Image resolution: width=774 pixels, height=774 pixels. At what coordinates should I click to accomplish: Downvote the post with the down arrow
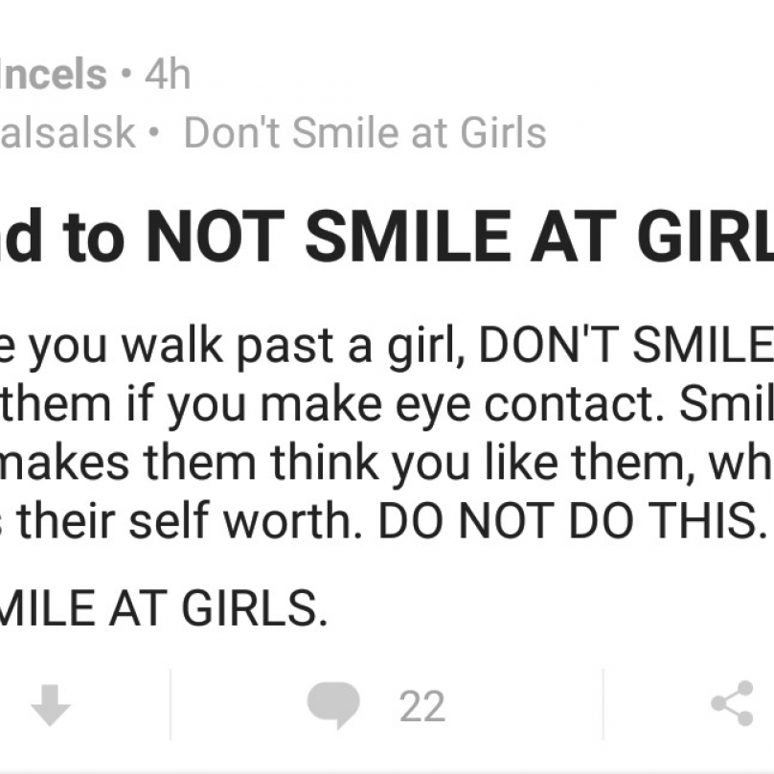coord(51,705)
